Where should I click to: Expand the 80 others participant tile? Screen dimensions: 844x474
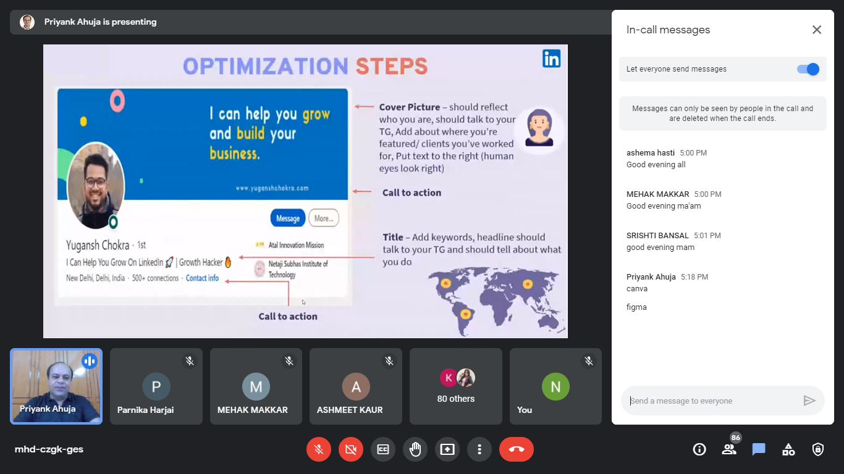456,386
